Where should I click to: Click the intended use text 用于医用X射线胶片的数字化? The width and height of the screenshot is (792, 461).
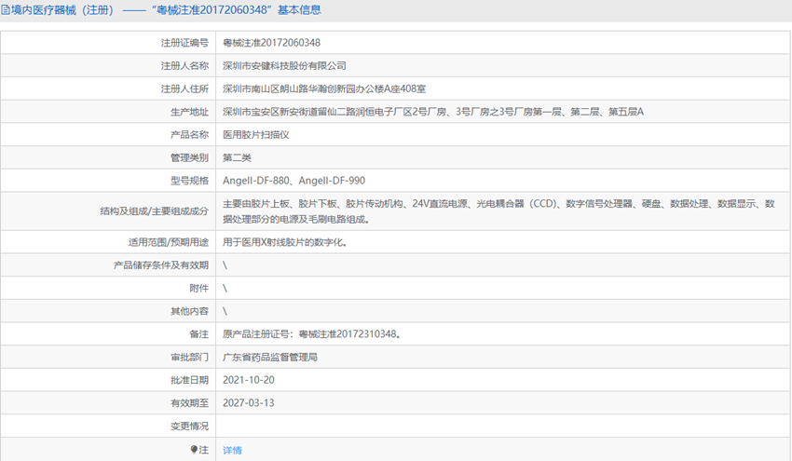click(285, 242)
